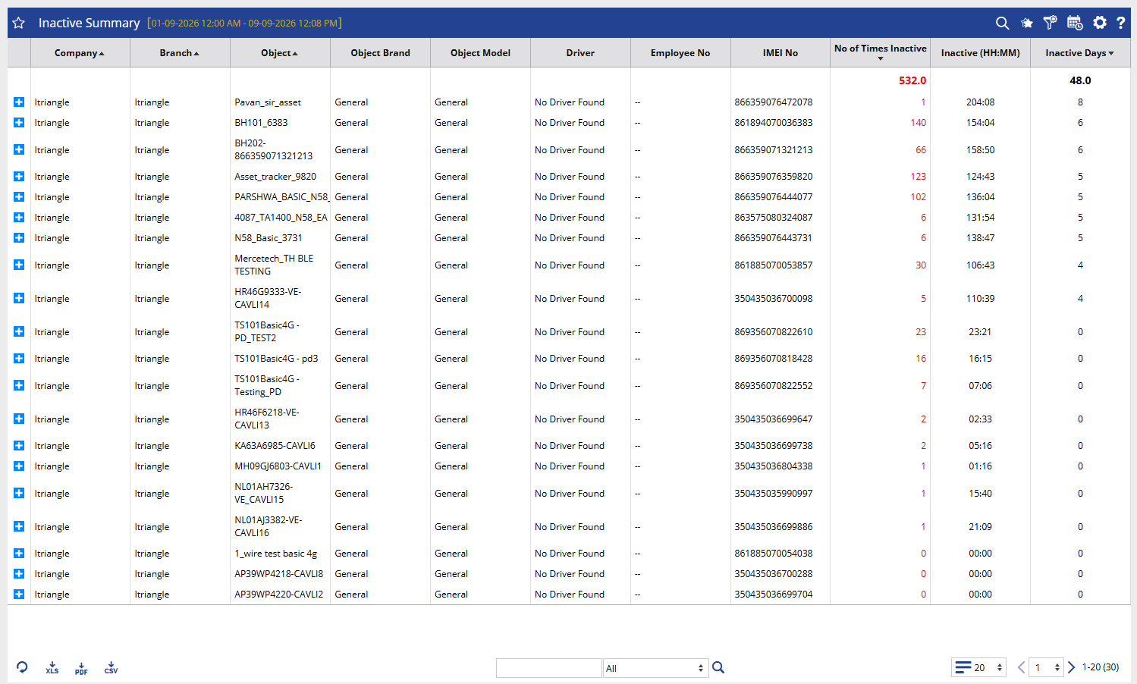Change the rows per page selector showing 20
This screenshot has width=1137, height=684.
pos(979,667)
